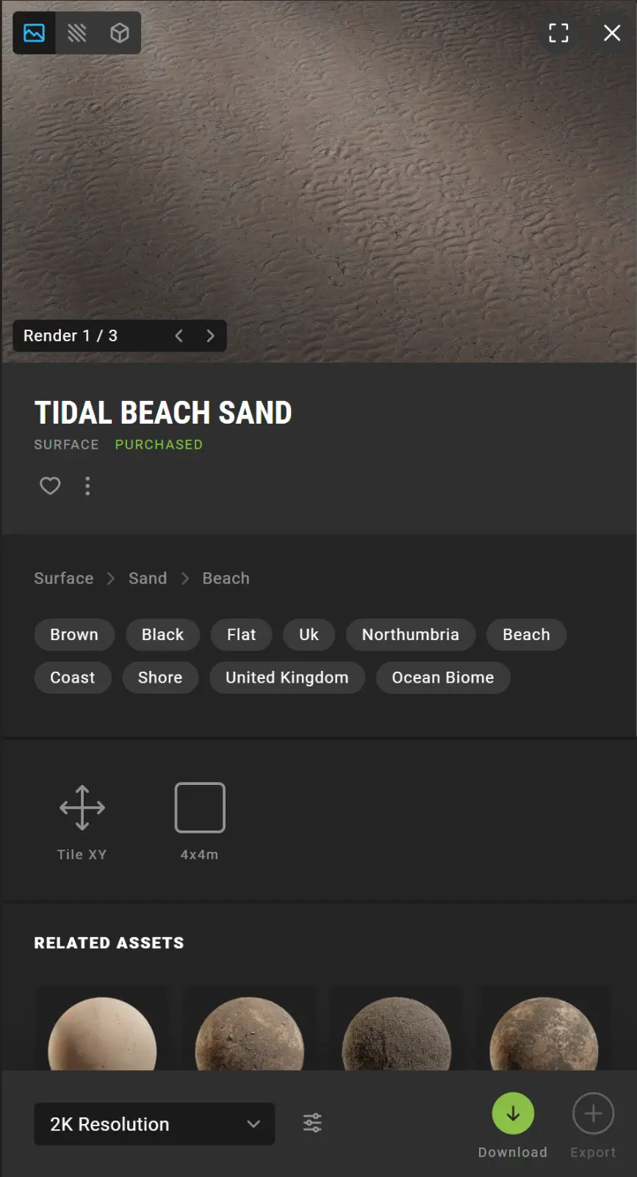Click the 4x4m dimensions icon
Viewport: 637px width, 1177px height.
click(x=199, y=807)
